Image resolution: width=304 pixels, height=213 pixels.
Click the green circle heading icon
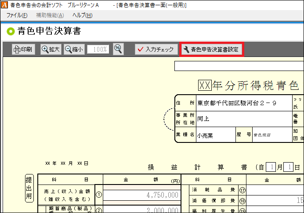(11, 31)
